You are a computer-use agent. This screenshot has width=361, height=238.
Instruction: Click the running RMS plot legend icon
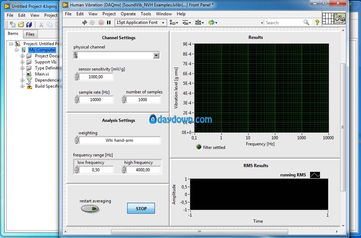pyautogui.click(x=315, y=175)
